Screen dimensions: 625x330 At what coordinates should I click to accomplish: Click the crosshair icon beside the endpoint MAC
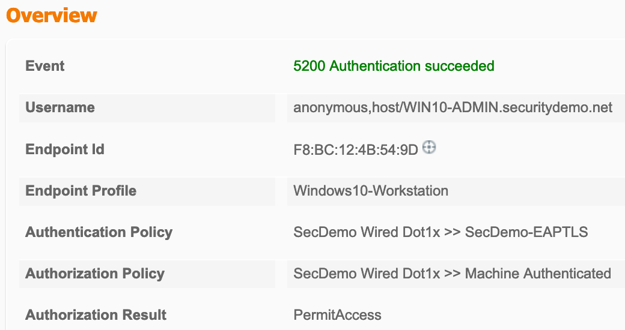point(429,147)
